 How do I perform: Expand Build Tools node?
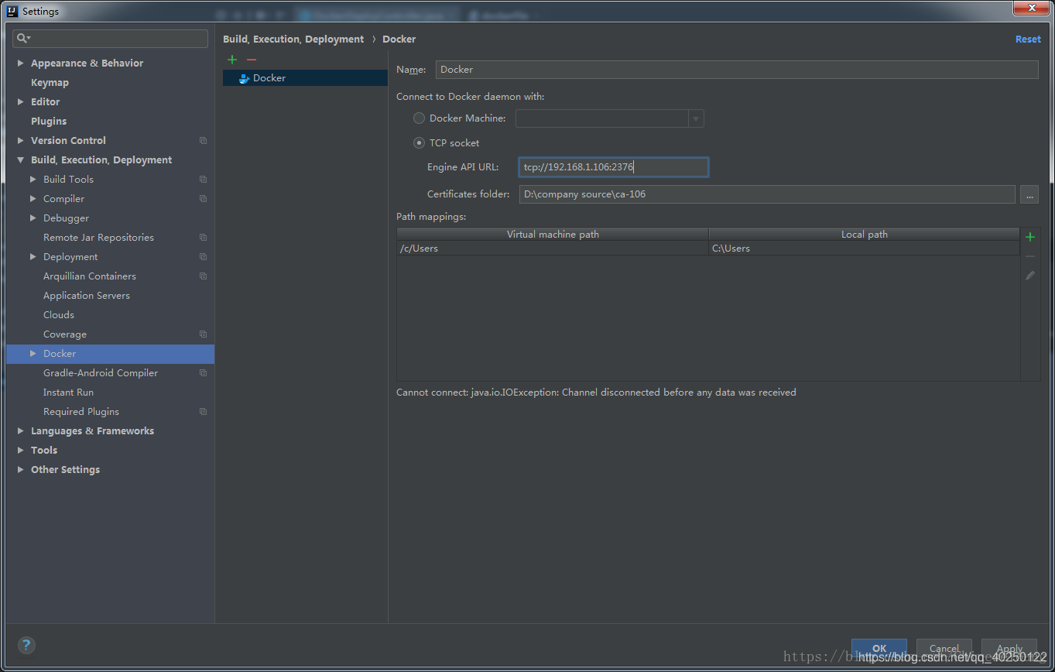[33, 180]
